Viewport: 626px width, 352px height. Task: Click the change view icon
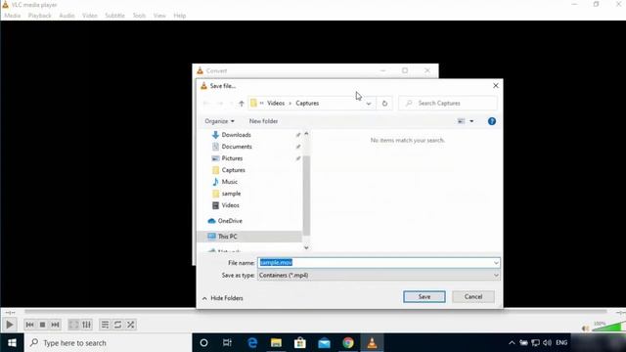(461, 121)
